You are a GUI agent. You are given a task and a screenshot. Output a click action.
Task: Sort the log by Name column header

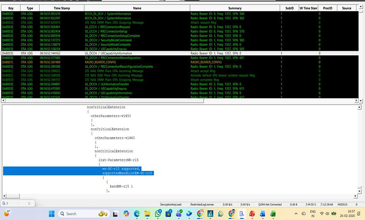pos(137,8)
